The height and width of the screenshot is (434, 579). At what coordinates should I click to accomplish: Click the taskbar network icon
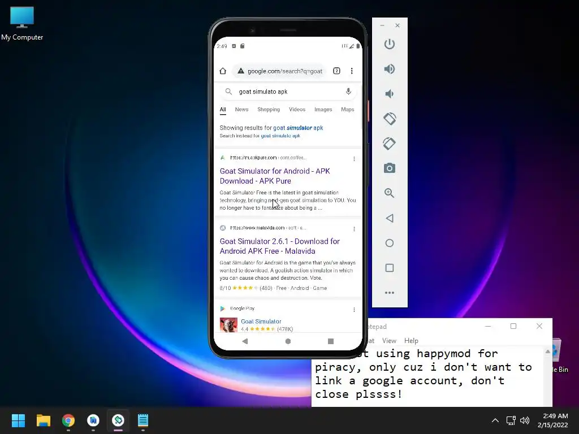(x=511, y=420)
